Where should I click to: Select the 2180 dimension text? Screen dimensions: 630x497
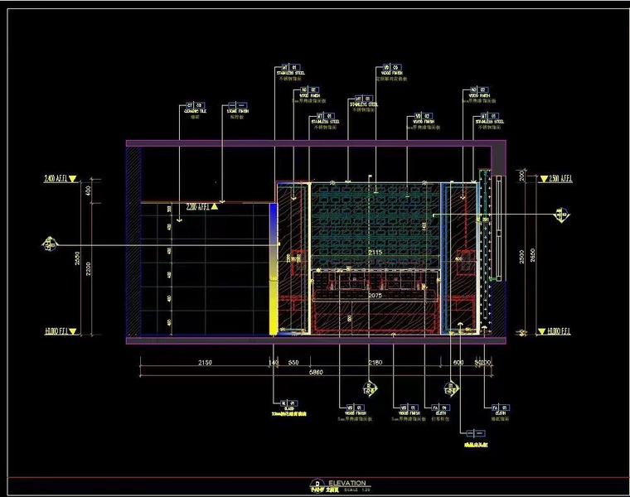click(376, 363)
